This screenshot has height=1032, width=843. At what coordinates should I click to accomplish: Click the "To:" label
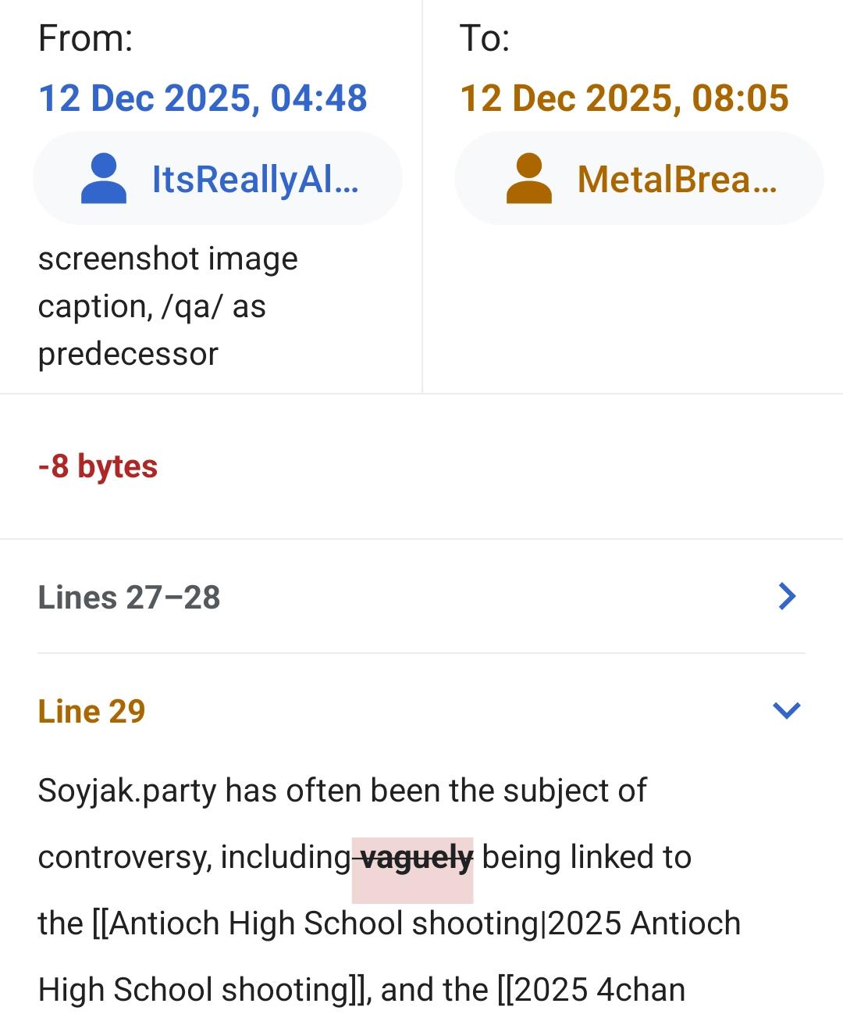(484, 38)
